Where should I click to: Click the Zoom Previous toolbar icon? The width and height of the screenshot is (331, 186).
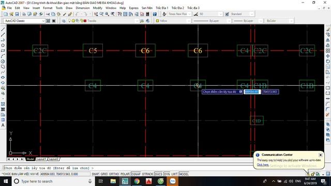(x=113, y=14)
